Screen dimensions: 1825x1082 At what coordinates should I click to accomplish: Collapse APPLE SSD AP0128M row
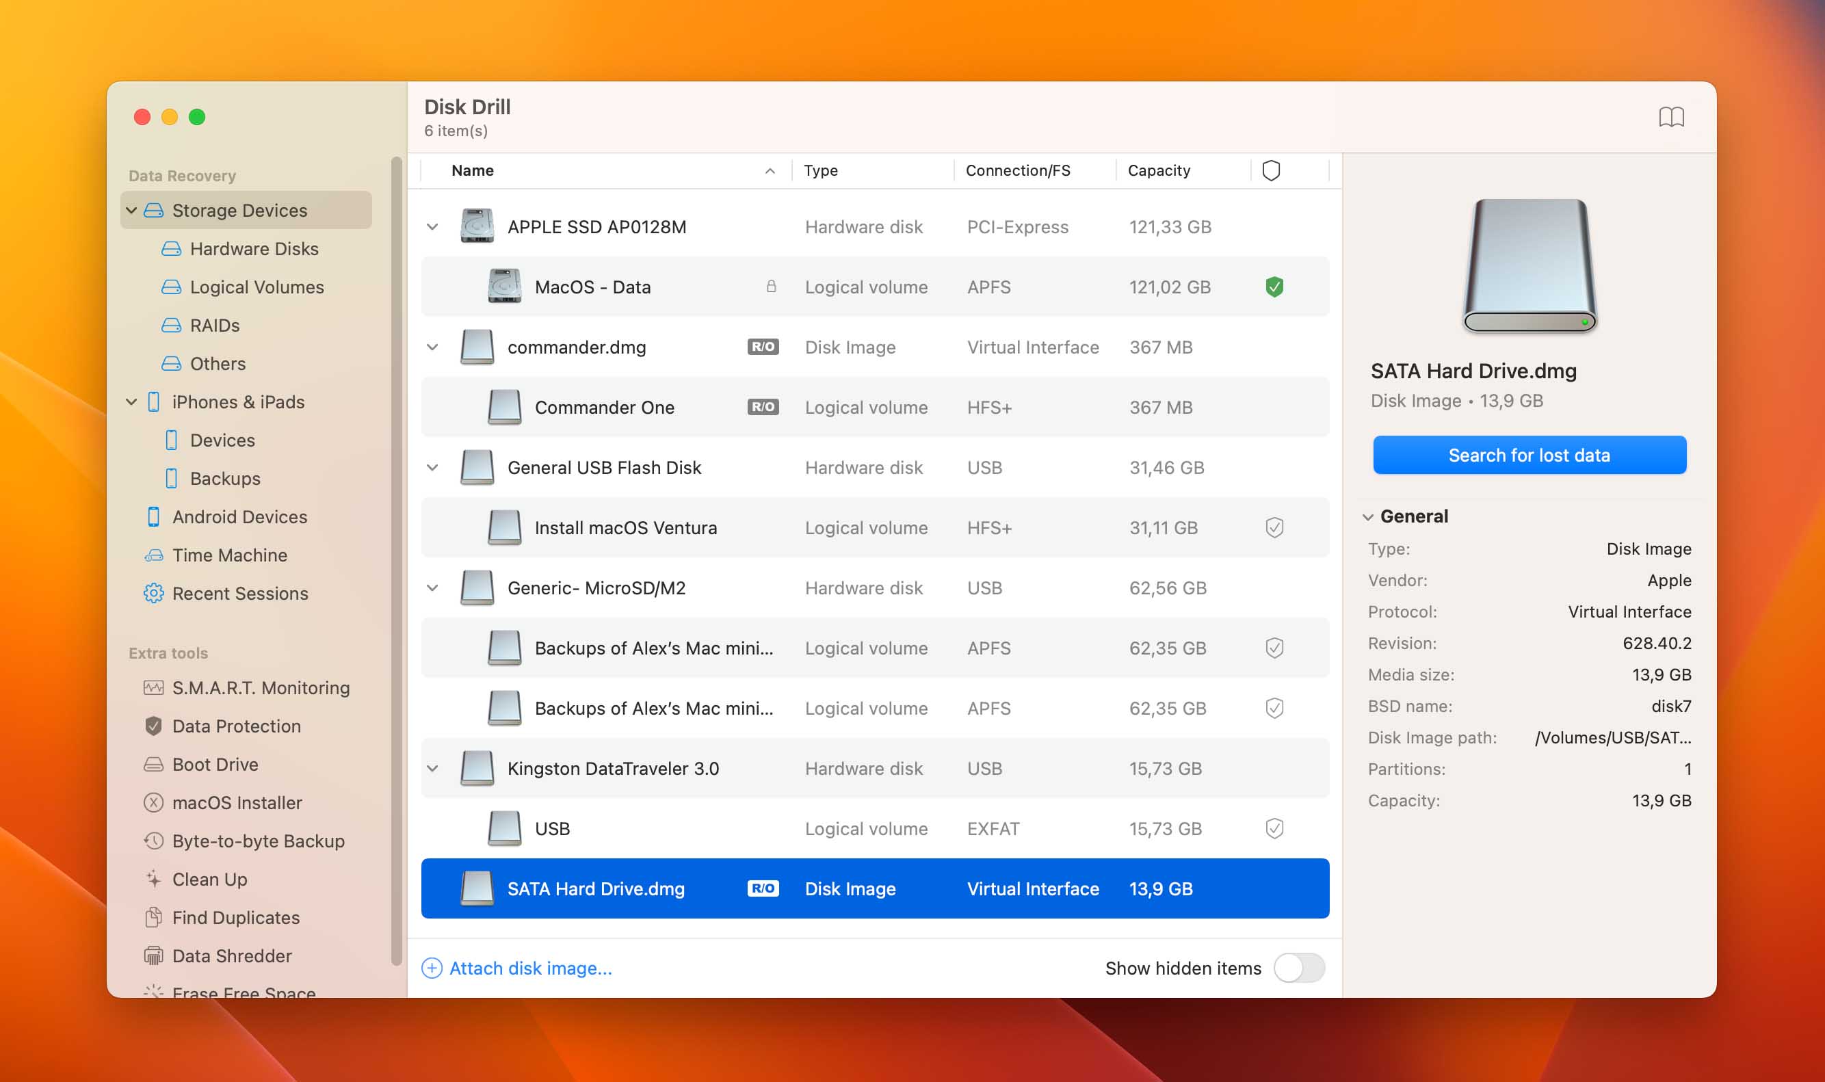432,227
